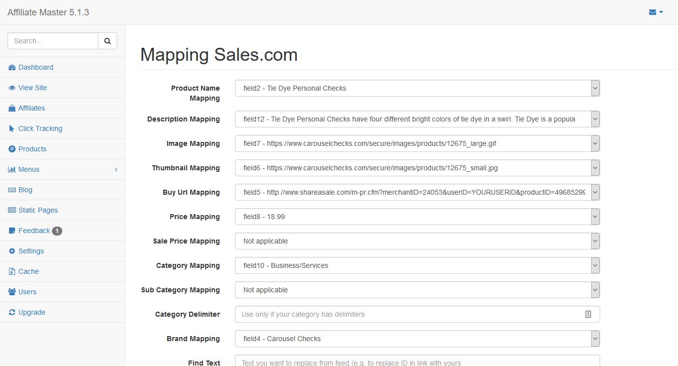Viewport: 678px width, 366px height.
Task: Open the Sub Category Mapping dropdown
Action: (x=418, y=290)
